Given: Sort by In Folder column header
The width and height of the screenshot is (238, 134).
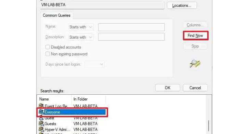Looking at the screenshot, I should click(x=88, y=99).
